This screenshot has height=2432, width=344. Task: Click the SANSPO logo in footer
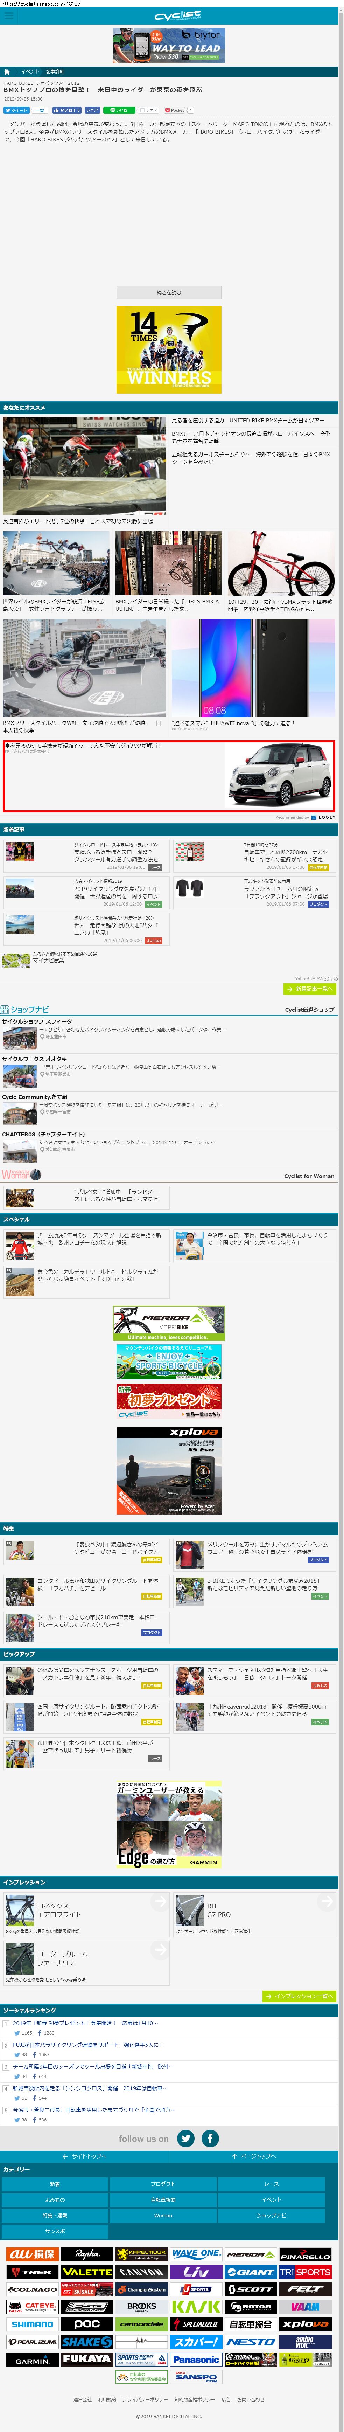(196, 2377)
